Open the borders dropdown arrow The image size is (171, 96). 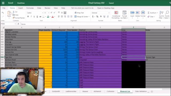(x=45, y=17)
